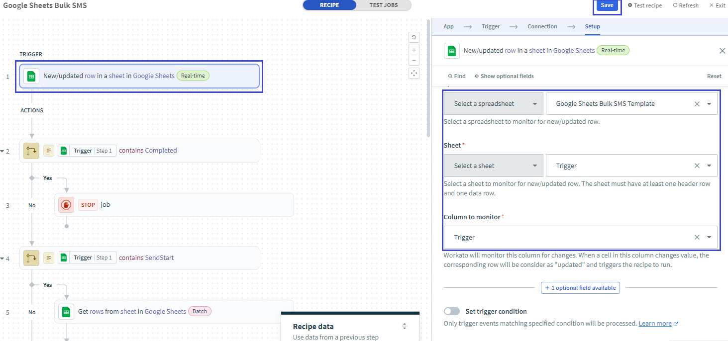This screenshot has width=728, height=341.
Task: Close the trigger setup panel
Action: 723,51
